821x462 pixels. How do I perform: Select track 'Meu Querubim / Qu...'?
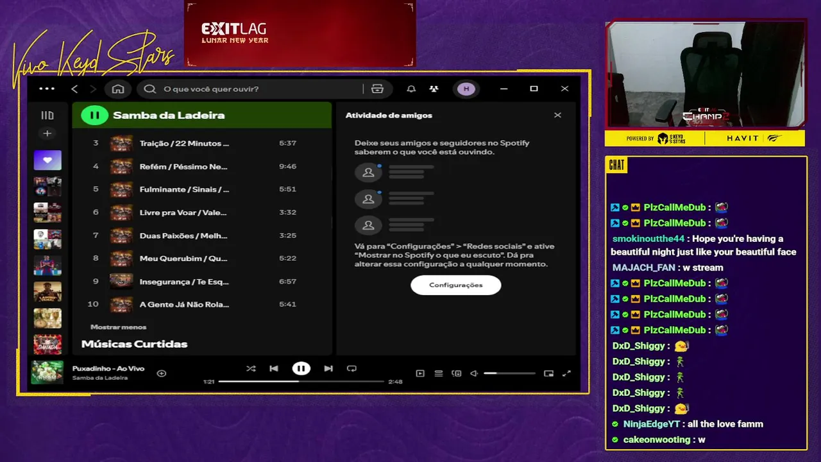click(x=183, y=259)
